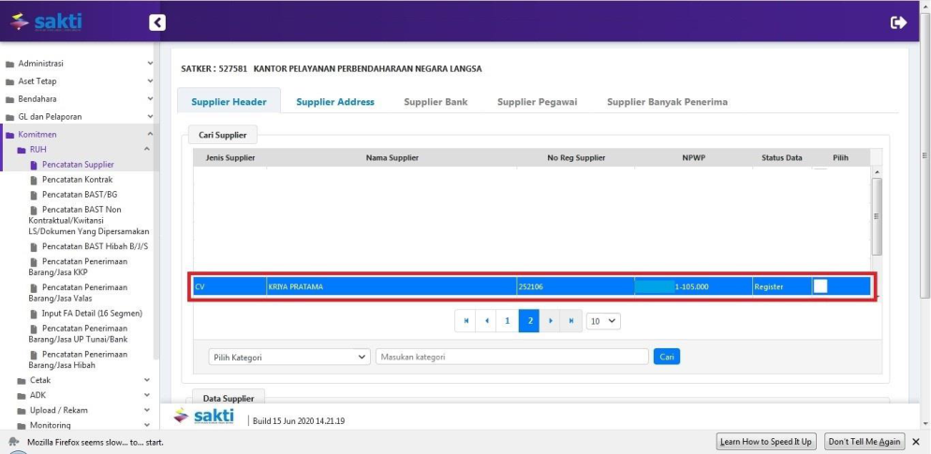Jump to last page of supplier results
The width and height of the screenshot is (931, 454).
point(571,321)
